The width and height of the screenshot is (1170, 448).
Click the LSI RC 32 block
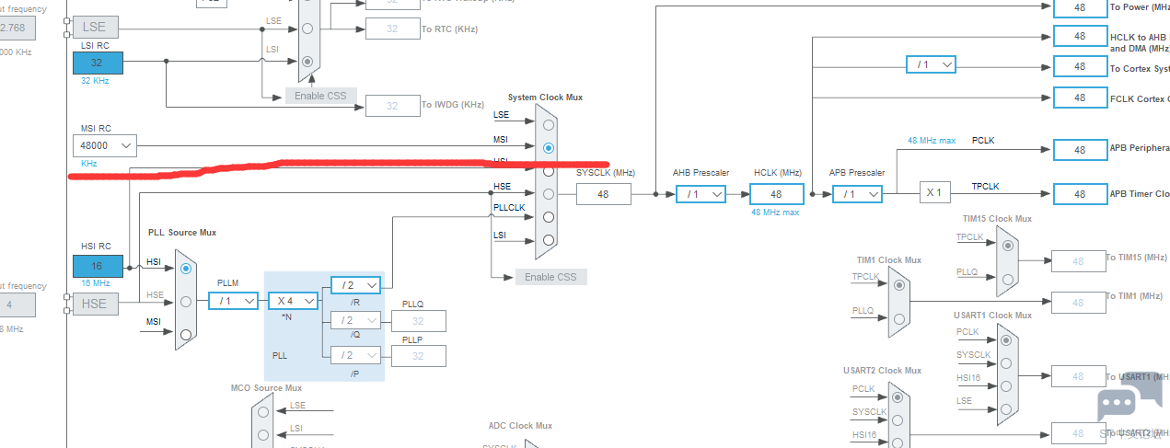(x=97, y=63)
